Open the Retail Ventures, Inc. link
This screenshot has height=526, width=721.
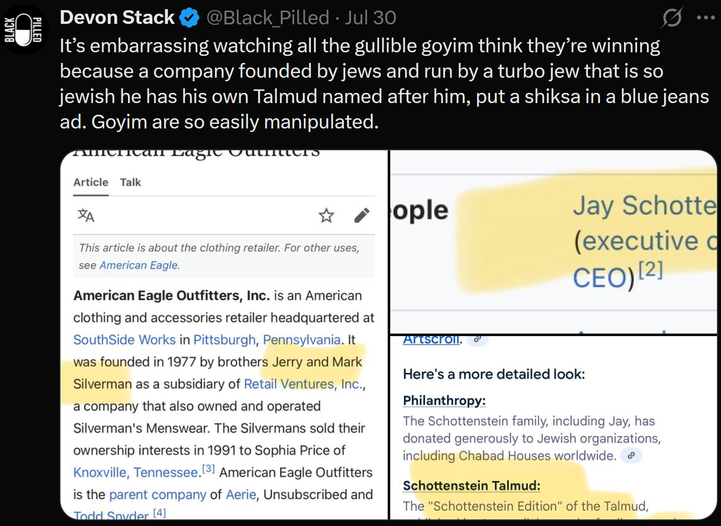point(303,384)
